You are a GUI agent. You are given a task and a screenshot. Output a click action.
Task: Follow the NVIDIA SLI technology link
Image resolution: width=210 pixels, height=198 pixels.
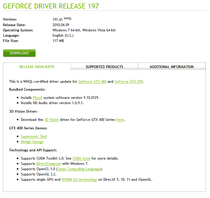coord(79,180)
